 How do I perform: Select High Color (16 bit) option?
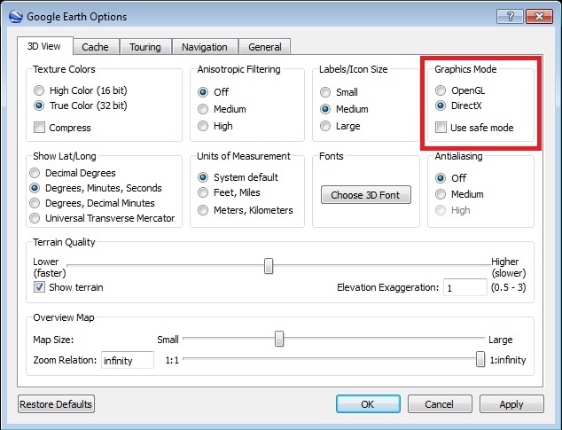pos(39,90)
